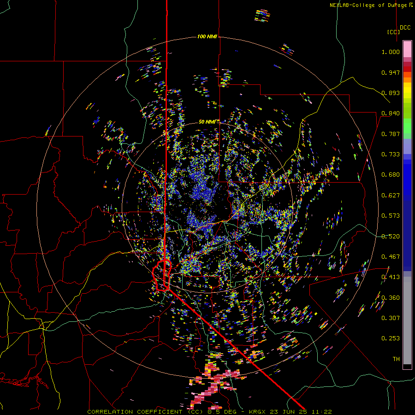The image size is (415, 415).
Task: Click the 0.733 value on the scale
Action: pyautogui.click(x=391, y=154)
